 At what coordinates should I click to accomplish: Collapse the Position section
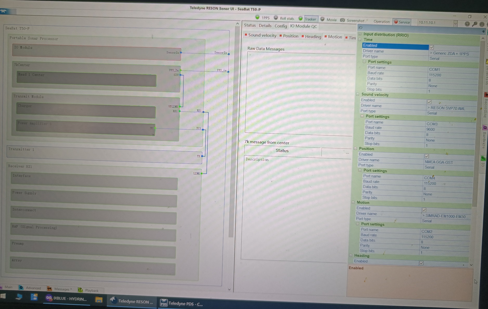(x=355, y=148)
